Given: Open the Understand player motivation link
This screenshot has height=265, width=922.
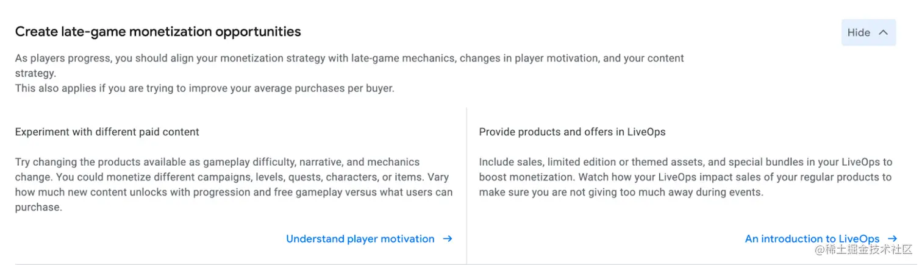Looking at the screenshot, I should tap(360, 239).
